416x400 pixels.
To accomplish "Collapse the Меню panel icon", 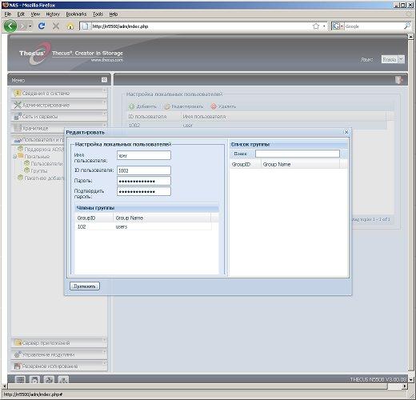I will pos(104,80).
